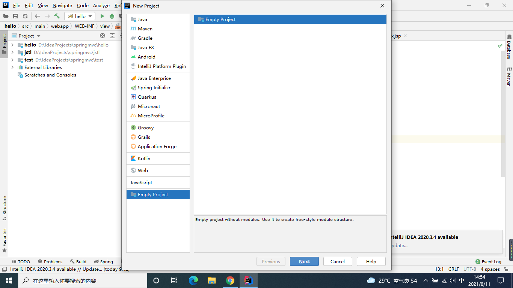Open Help for New Project dialog
Image resolution: width=513 pixels, height=288 pixels.
coord(371,261)
